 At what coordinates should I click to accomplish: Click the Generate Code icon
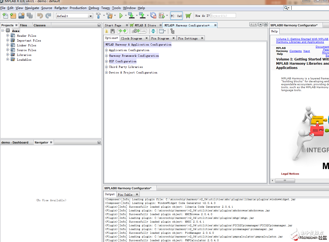click(139, 31)
